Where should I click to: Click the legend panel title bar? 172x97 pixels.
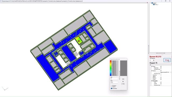coord(119,59)
